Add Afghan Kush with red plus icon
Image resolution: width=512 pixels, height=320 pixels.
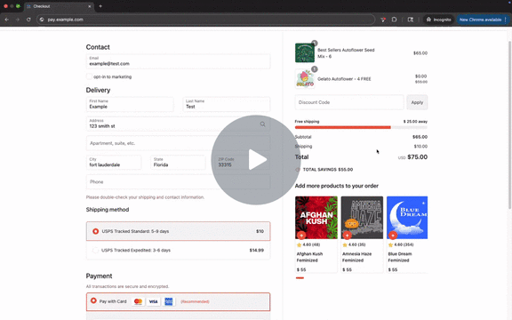coord(301,235)
